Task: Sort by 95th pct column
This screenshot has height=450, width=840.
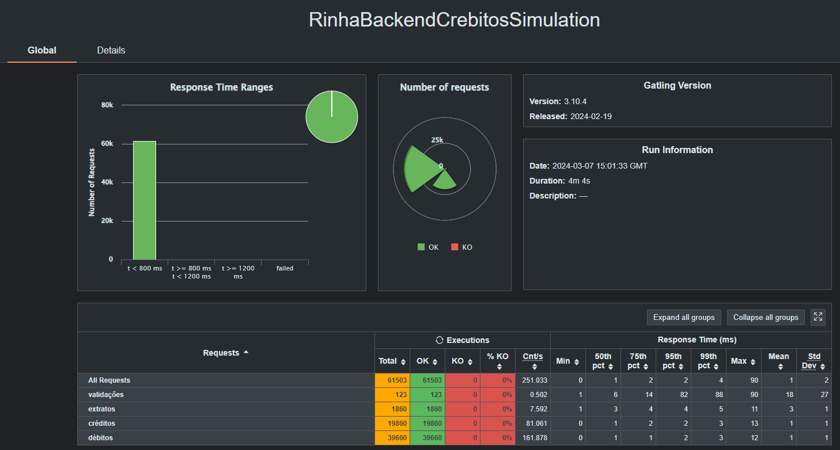Action: click(673, 361)
